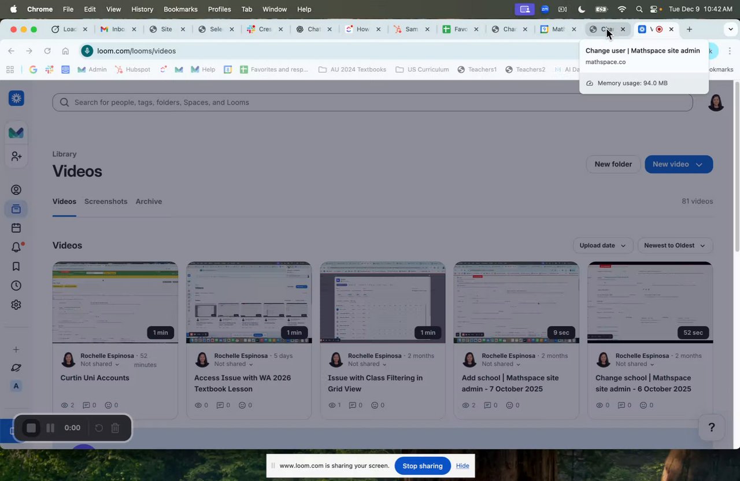Open the Curtin Uni Accounts thumbnail

pos(115,302)
